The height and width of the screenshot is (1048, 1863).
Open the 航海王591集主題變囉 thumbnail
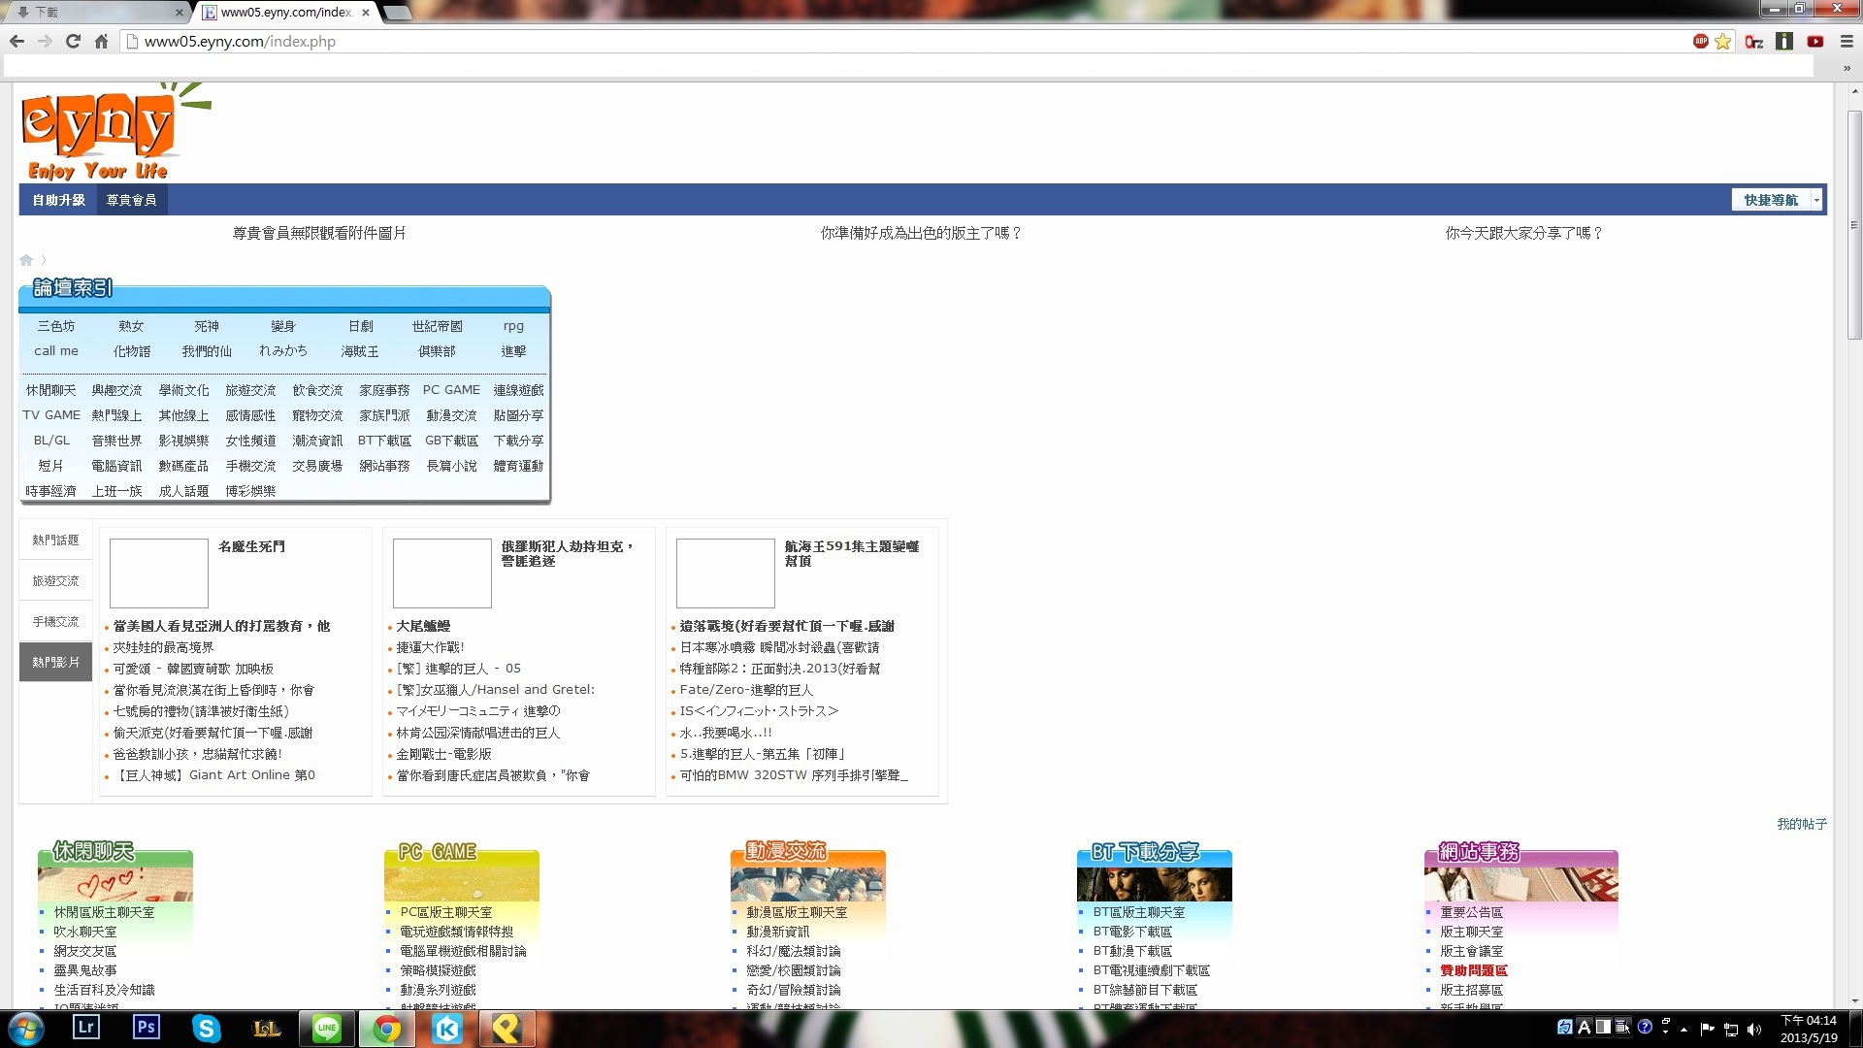click(726, 573)
